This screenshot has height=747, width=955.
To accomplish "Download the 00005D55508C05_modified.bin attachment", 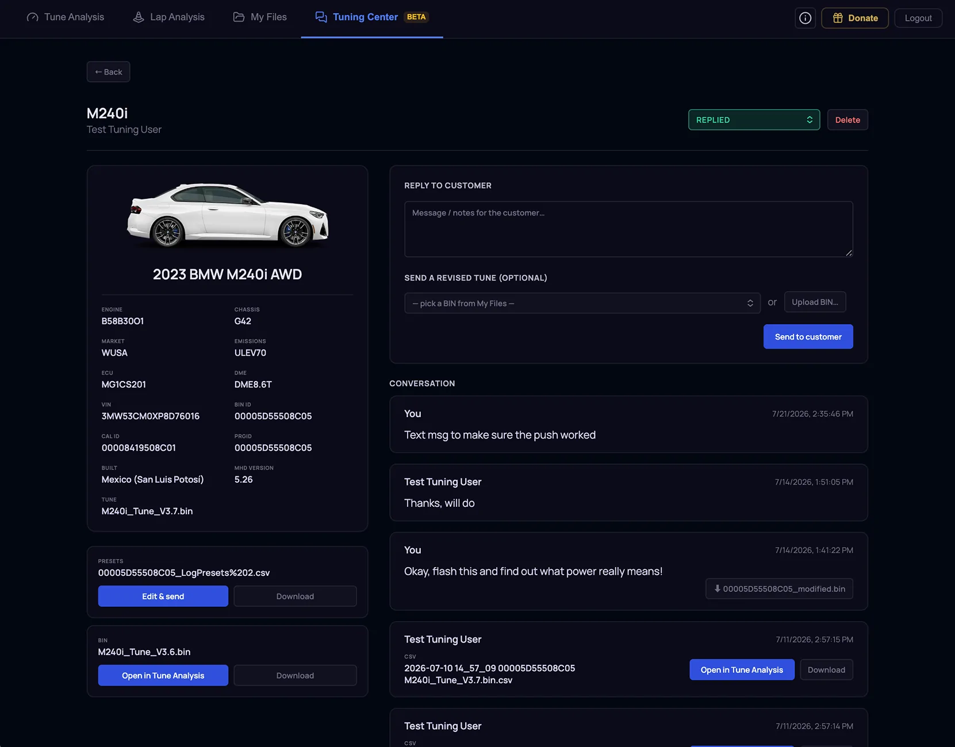I will [x=779, y=588].
